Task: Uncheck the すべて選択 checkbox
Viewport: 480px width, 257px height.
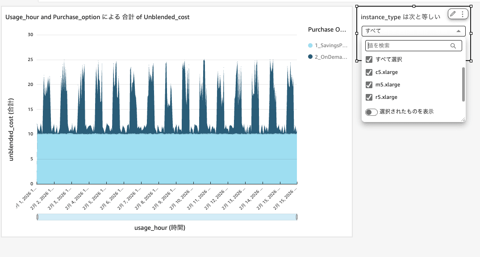Action: (x=369, y=59)
